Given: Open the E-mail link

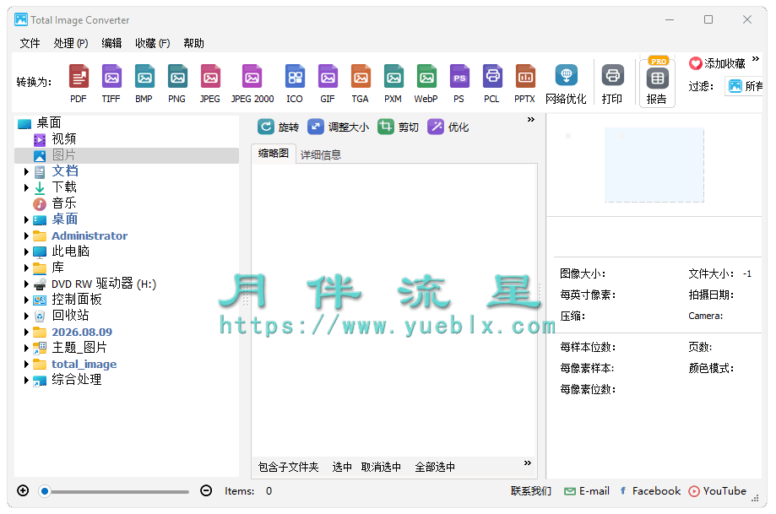Looking at the screenshot, I should [587, 490].
